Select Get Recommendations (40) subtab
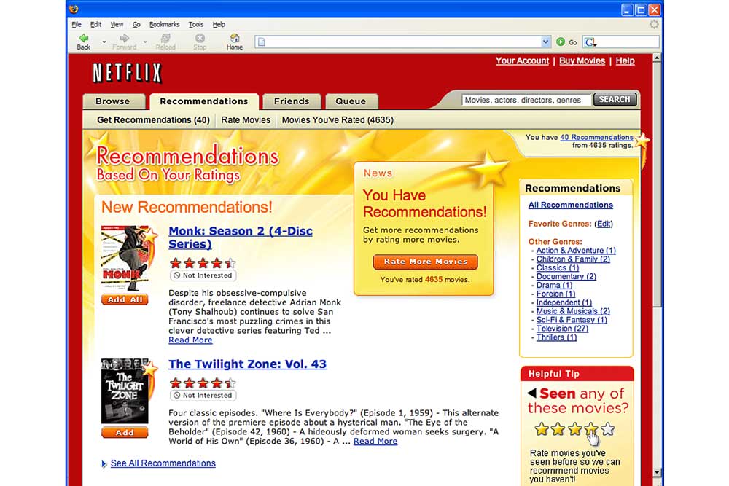 click(x=153, y=120)
